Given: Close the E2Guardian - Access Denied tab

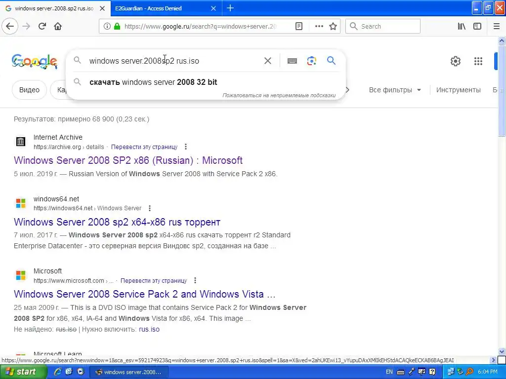Looking at the screenshot, I should click(x=213, y=8).
